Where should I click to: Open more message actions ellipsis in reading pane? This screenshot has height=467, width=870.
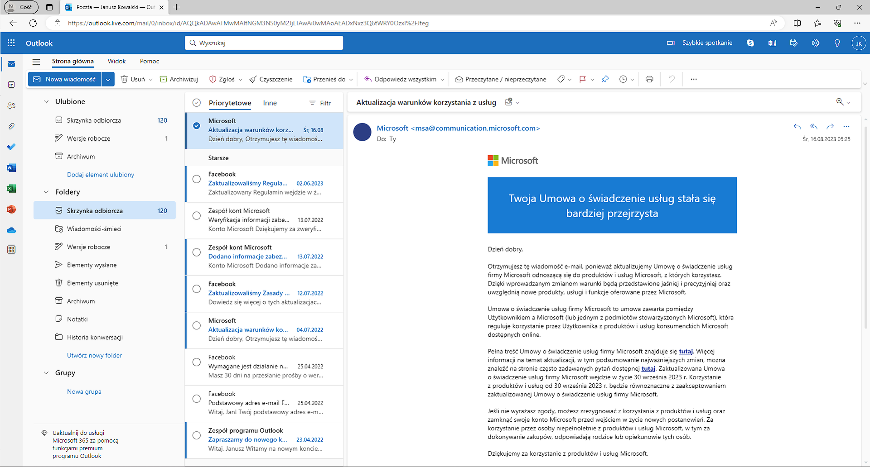846,127
